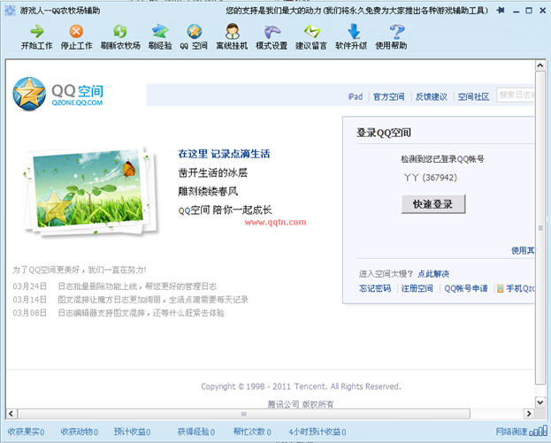551x443 pixels.
Task: Click the 反馈建议 link in header
Action: pos(431,96)
